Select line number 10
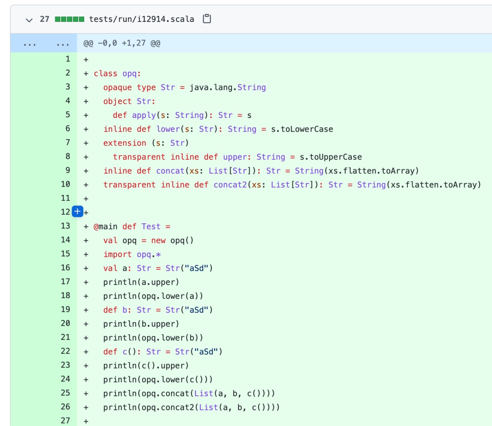 [65, 184]
